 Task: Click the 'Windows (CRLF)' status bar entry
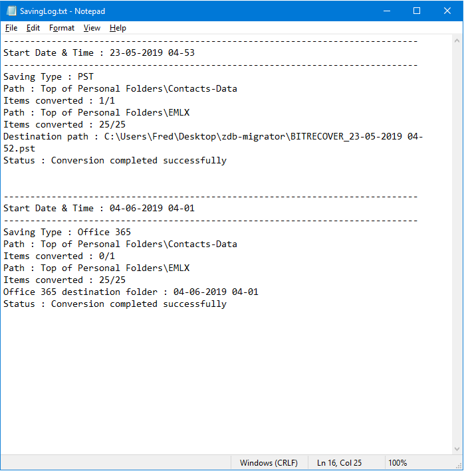[x=269, y=463]
